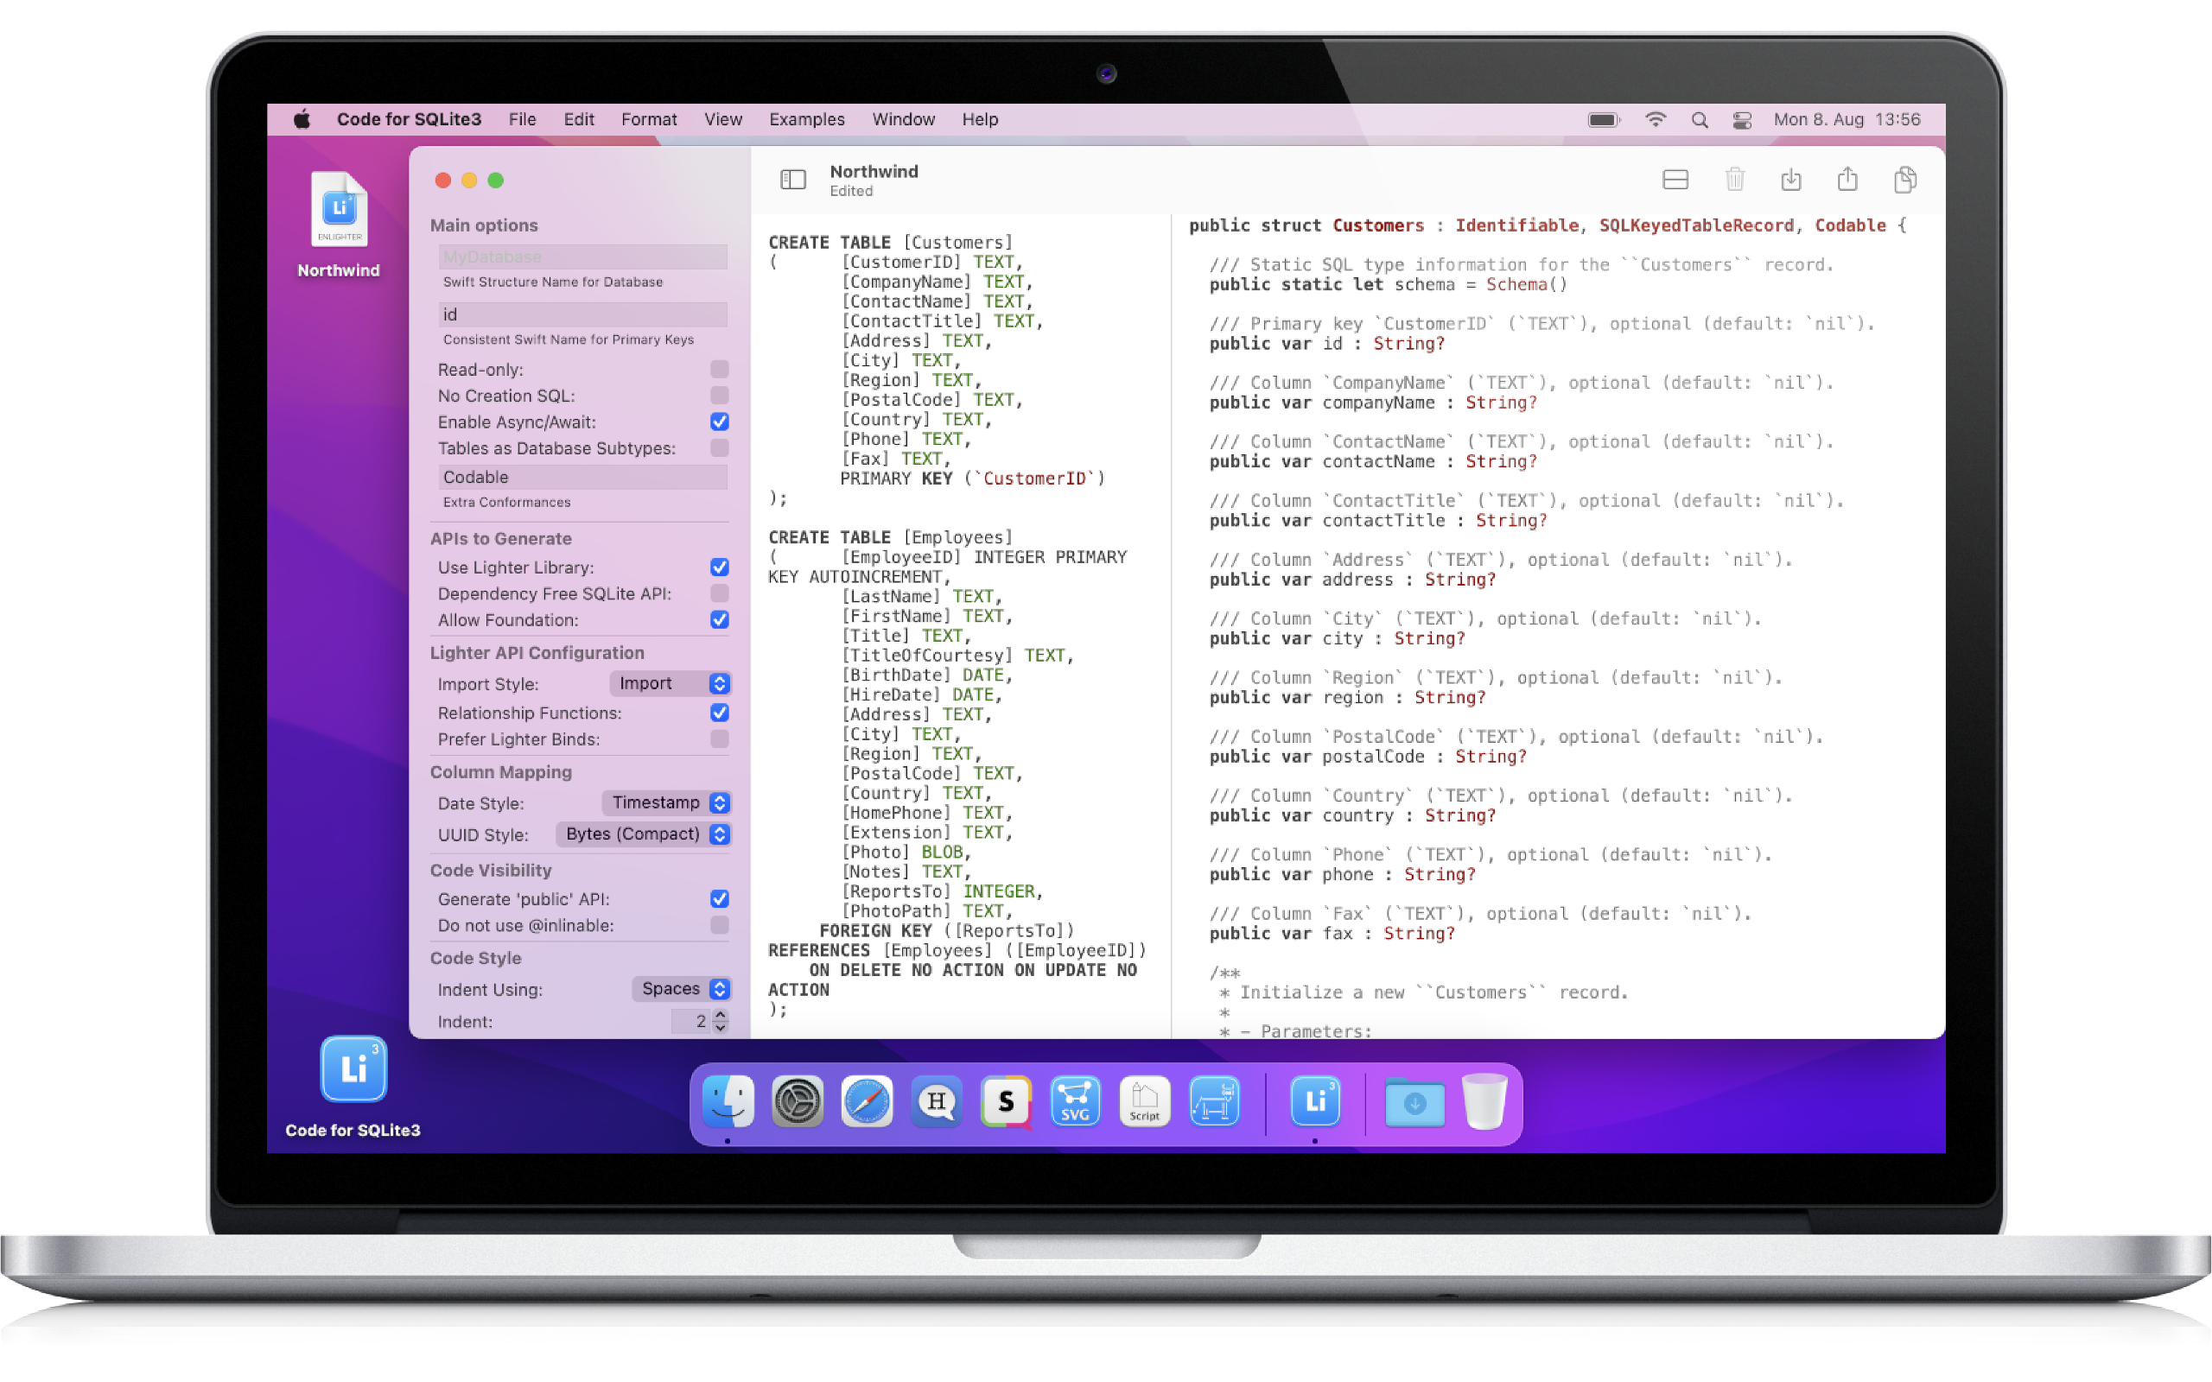This screenshot has width=2212, height=1382.
Task: Check Do not use @inlinable
Action: [x=720, y=925]
